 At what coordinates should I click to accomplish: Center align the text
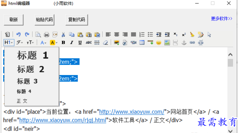(117, 34)
